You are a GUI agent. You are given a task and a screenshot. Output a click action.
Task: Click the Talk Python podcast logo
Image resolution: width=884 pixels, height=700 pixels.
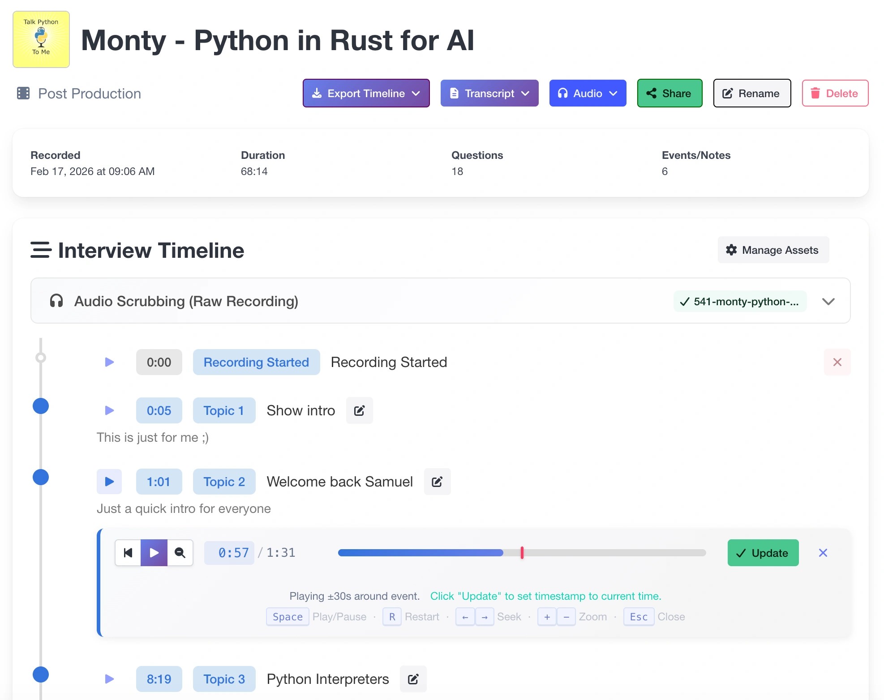click(x=41, y=39)
